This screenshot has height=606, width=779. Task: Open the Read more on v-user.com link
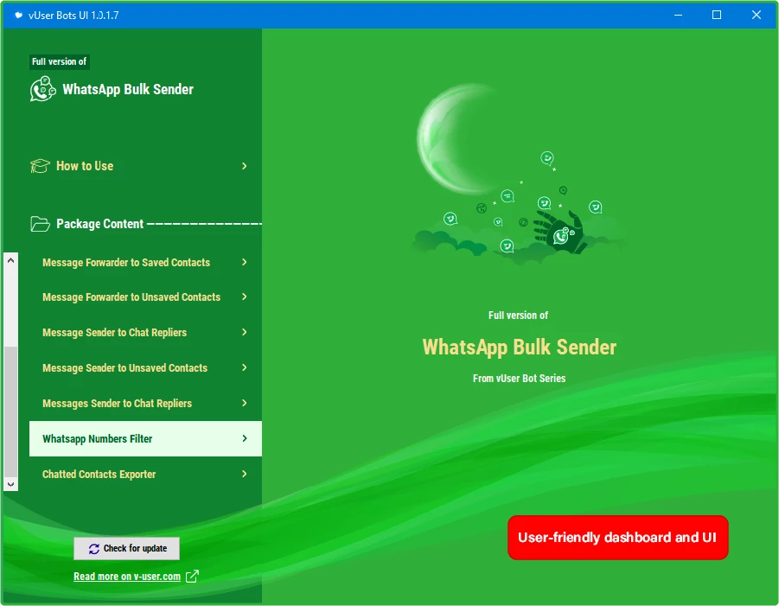(x=127, y=577)
